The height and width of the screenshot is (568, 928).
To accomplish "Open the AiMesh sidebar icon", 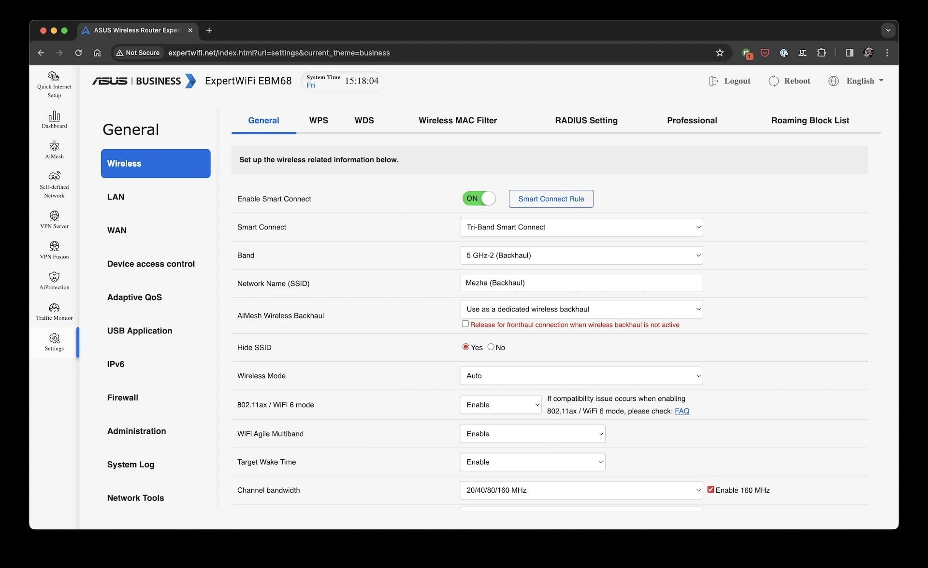I will (x=54, y=150).
